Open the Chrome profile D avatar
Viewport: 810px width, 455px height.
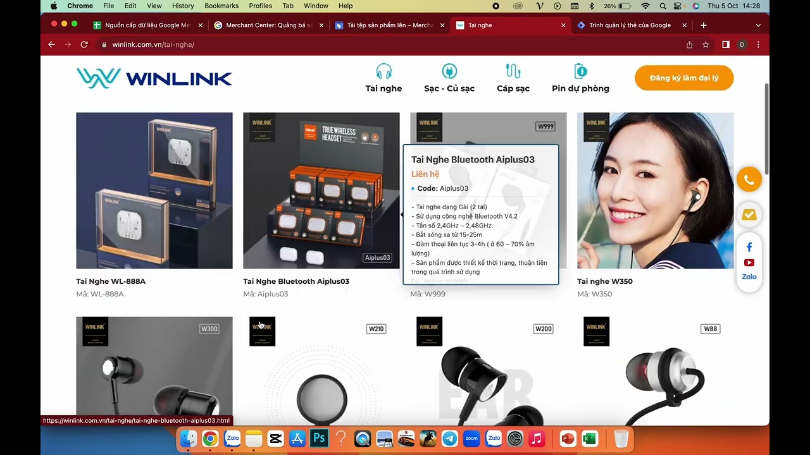pyautogui.click(x=742, y=45)
